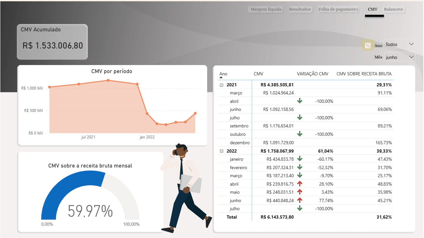Click the R$ 434.833,78 cell

280,159
